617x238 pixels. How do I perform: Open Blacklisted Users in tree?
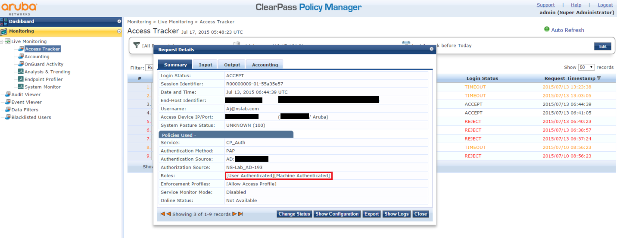coord(31,117)
